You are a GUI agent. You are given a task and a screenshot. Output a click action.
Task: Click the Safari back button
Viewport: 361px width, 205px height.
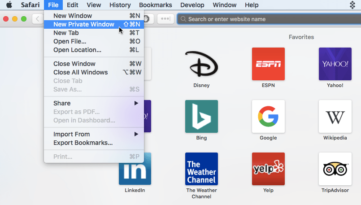tap(38, 19)
